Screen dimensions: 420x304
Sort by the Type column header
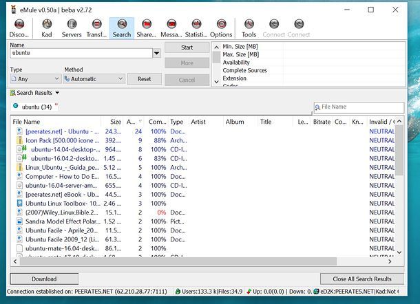(178, 122)
